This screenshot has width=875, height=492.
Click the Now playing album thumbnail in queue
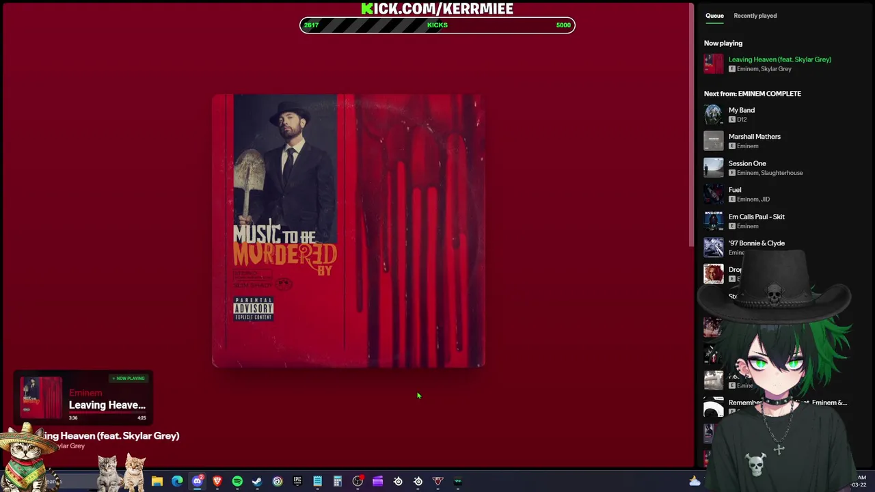714,64
